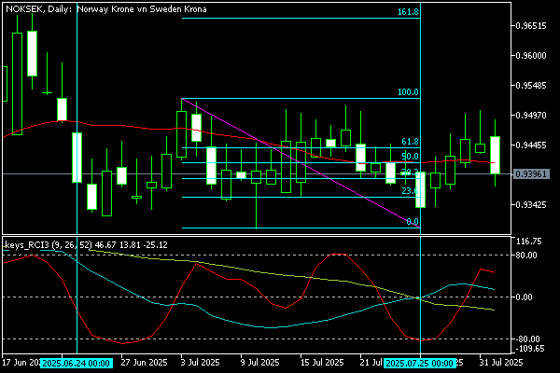The width and height of the screenshot is (560, 373).
Task: Select the magenta Fibonacci diagonal trend line
Action: click(x=301, y=162)
